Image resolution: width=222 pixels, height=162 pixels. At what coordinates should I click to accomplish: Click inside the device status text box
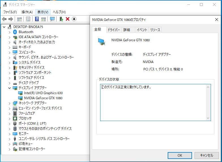(x=155, y=102)
